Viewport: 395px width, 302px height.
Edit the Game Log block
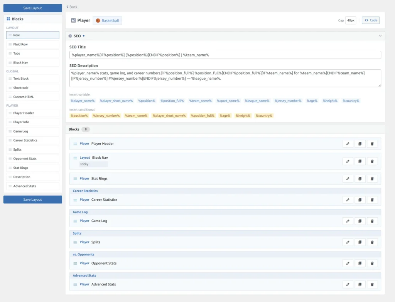[x=348, y=221]
